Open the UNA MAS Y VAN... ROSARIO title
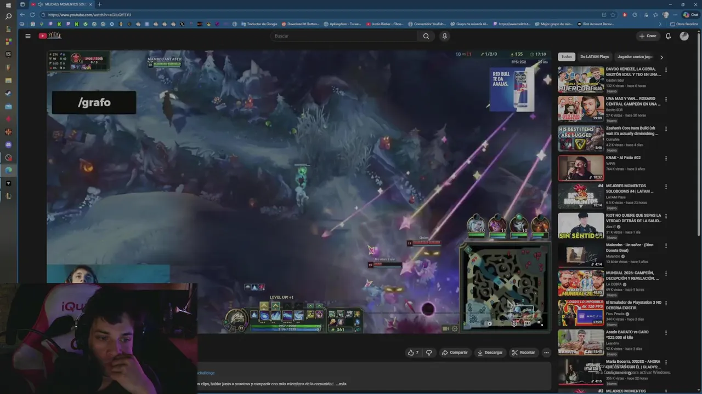 pos(633,101)
